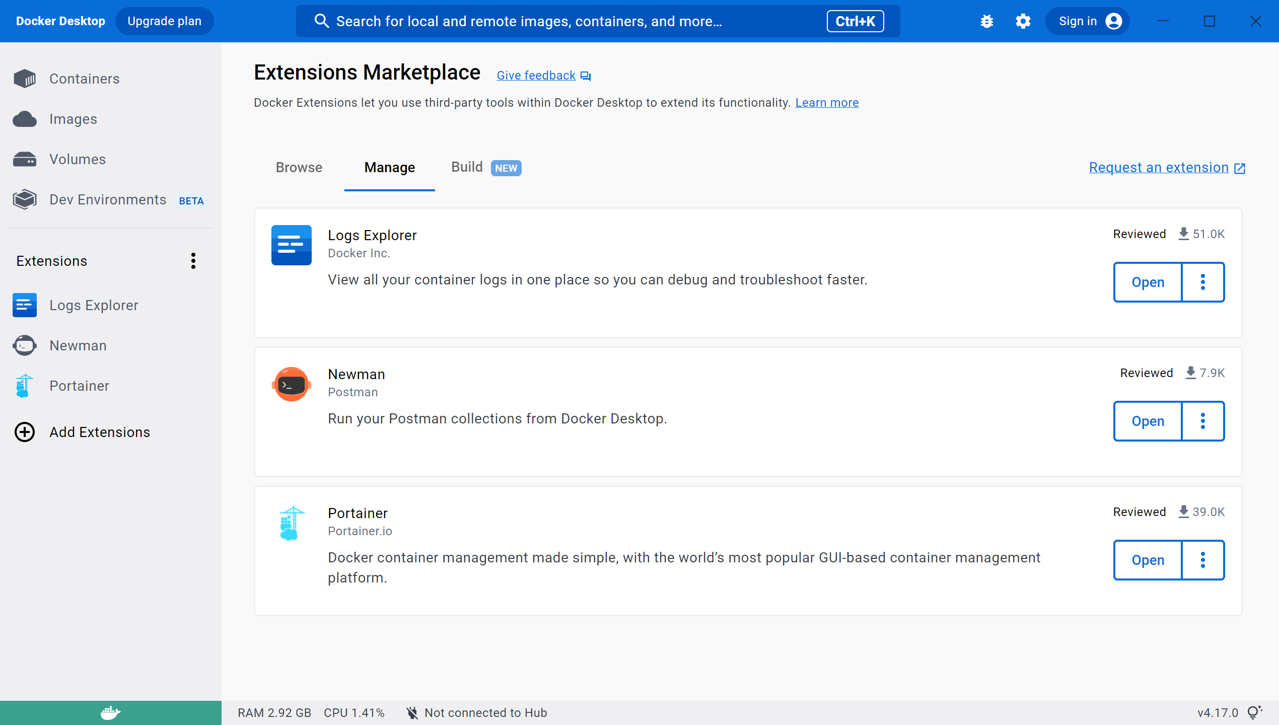Open Docker Desktop settings gear
The width and height of the screenshot is (1279, 725).
(x=1023, y=21)
